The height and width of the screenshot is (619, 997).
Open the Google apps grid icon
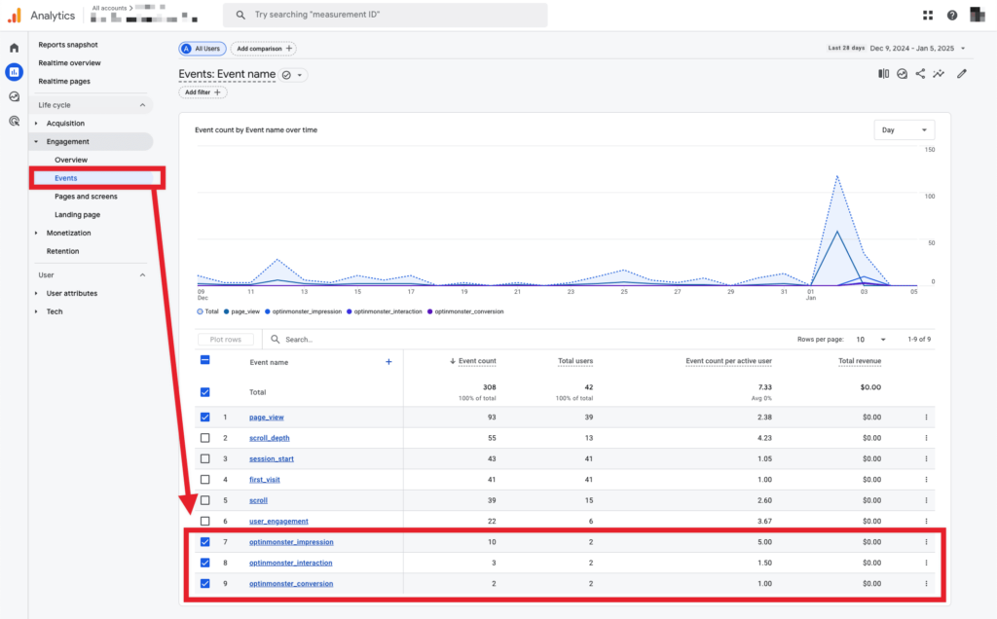(x=927, y=16)
